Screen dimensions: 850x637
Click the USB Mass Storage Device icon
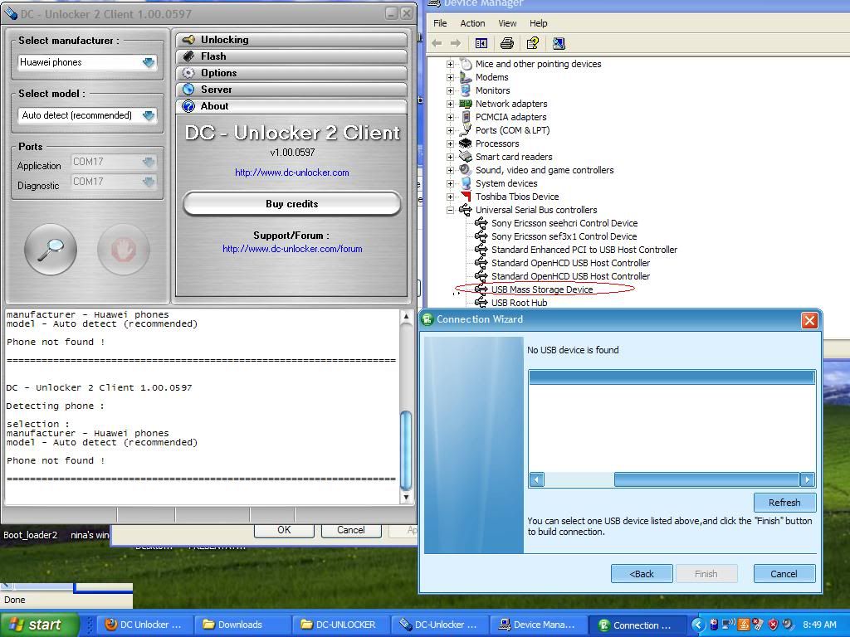pos(481,289)
